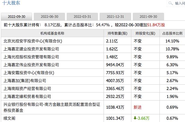Image resolution: width=185 pixels, height=122 pixels.
Task: Click the 9.89% share percentage
Action: [x=172, y=57]
